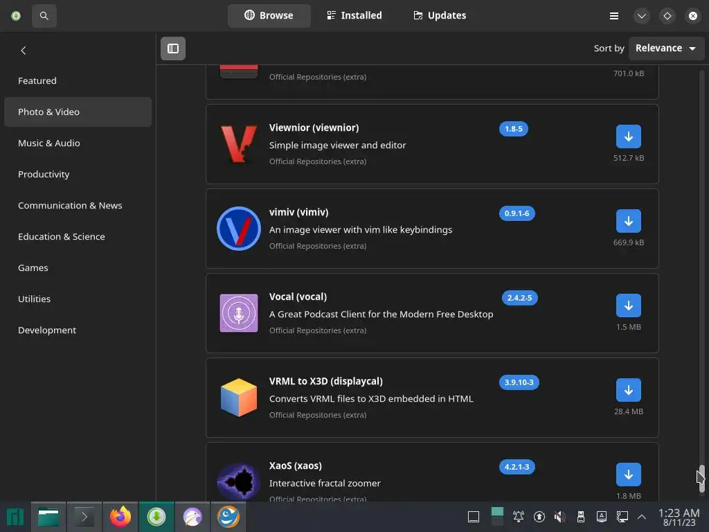
Task: Open the green software installer taskbar icon
Action: coord(156,517)
